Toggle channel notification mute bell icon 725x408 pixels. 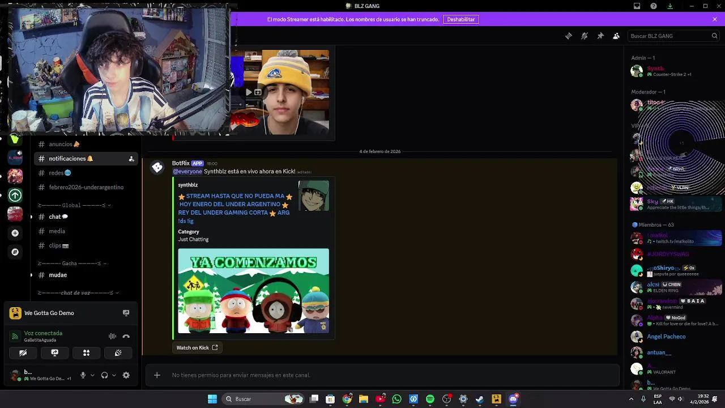click(585, 36)
